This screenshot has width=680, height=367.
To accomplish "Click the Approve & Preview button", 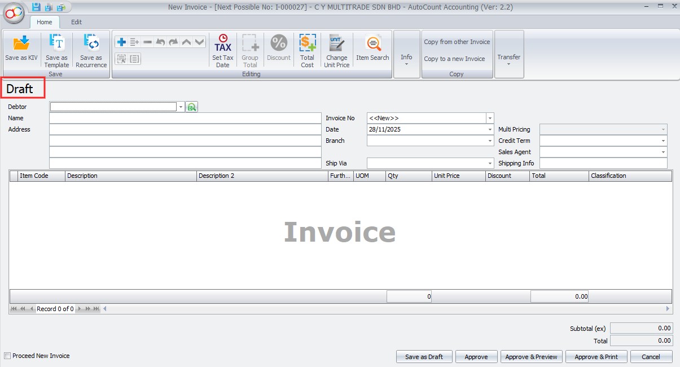I will [531, 357].
